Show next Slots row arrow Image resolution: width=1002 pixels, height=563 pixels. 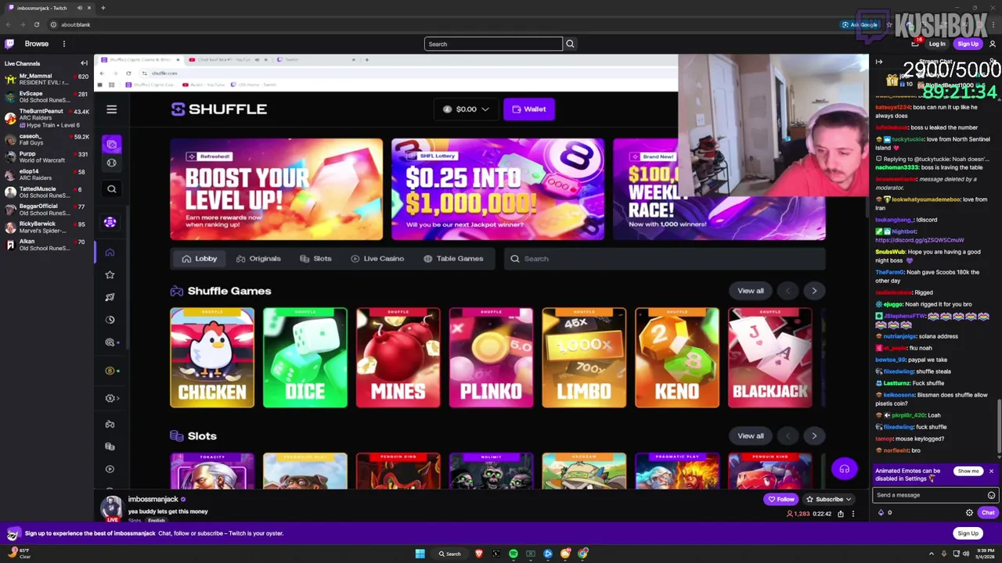(814, 436)
